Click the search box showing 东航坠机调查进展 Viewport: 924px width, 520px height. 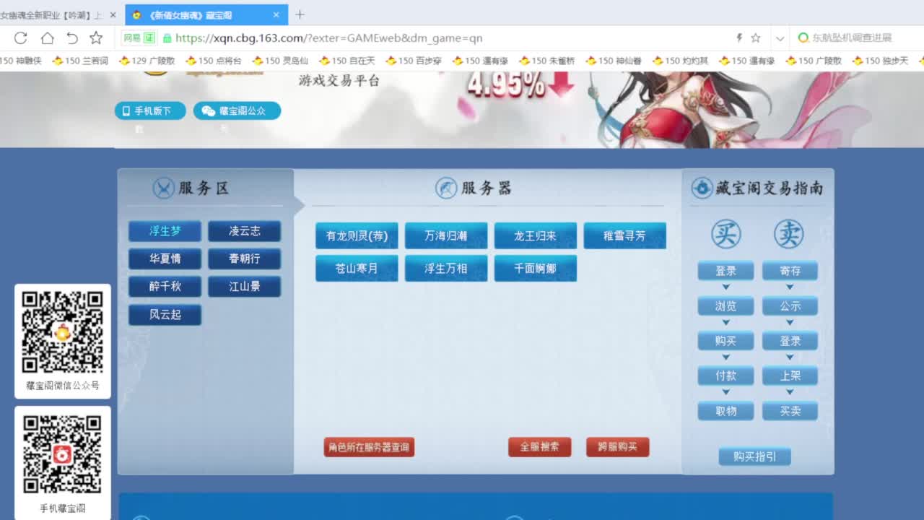(x=858, y=38)
